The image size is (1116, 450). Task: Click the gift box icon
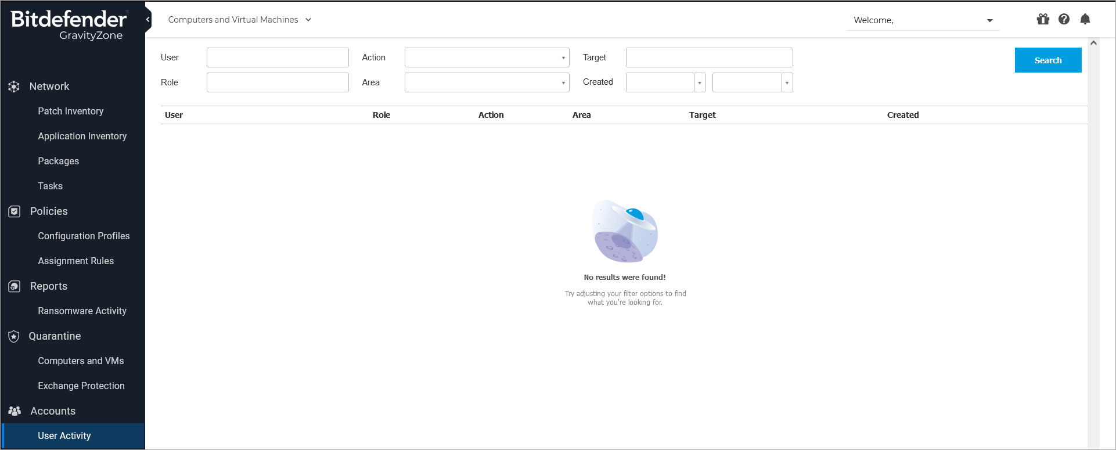pos(1043,19)
